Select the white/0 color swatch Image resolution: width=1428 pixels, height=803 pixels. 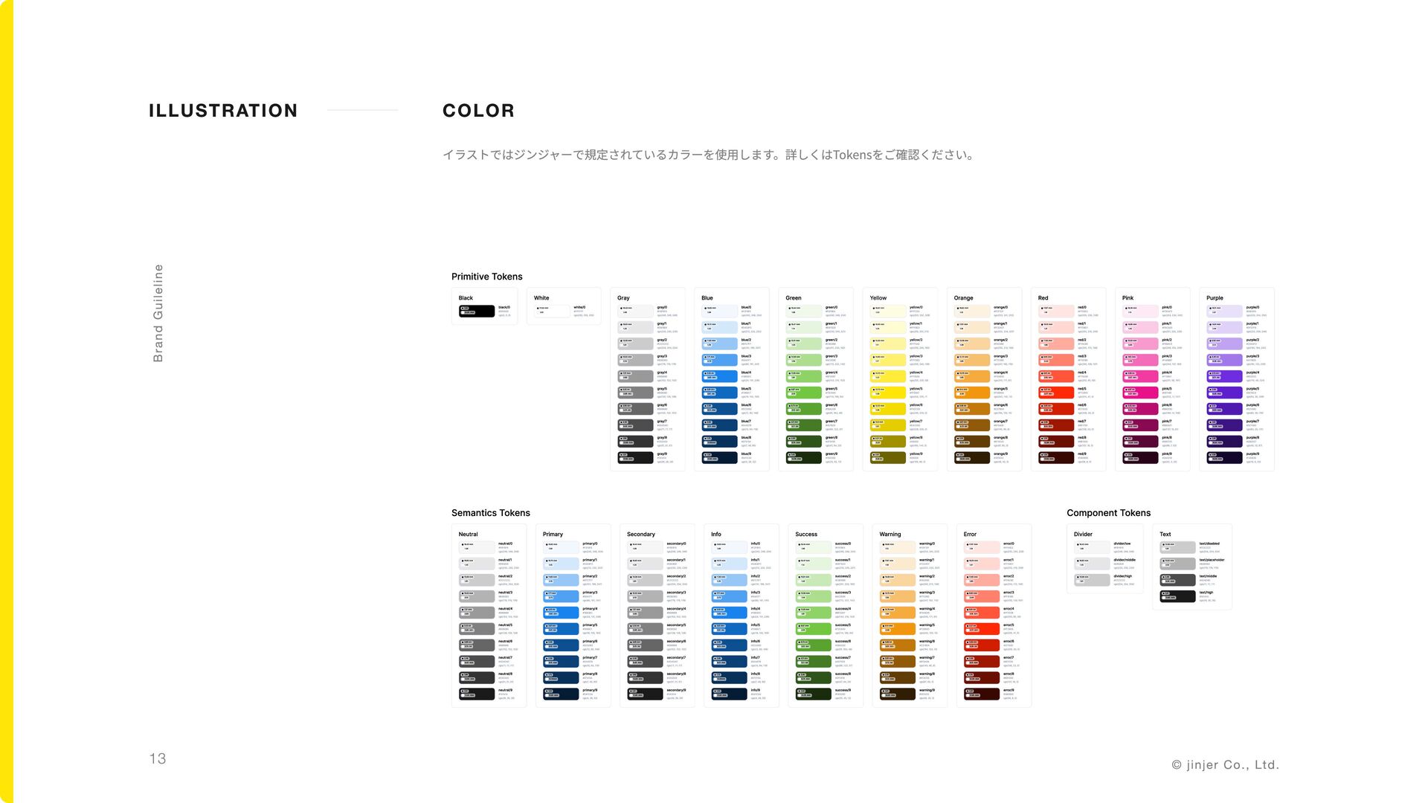pyautogui.click(x=552, y=311)
